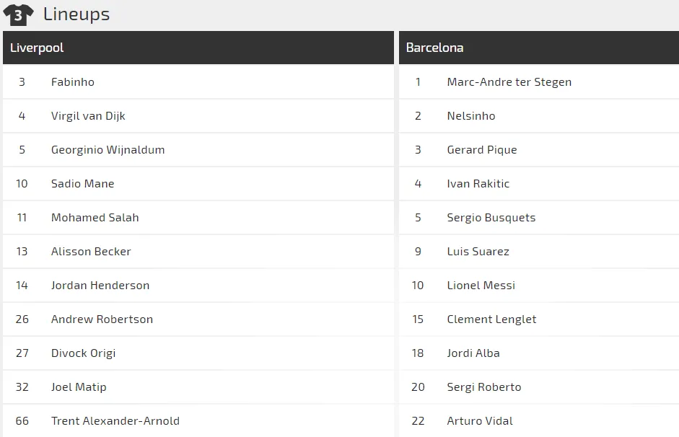Viewport: 679px width, 437px height.
Task: Click Gerard Pique in Barcelona lineup
Action: 481,150
